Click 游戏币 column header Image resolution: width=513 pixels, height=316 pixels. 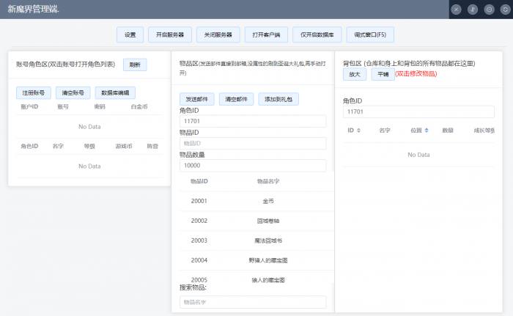[x=124, y=146]
